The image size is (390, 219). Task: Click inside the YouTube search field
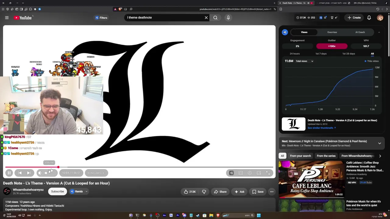click(164, 18)
